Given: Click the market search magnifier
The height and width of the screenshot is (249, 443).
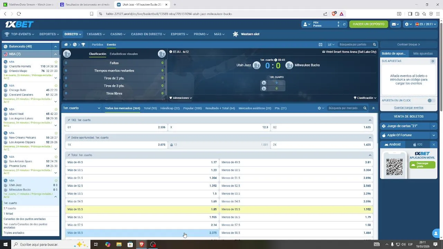Looking at the screenshot, I should pos(365,108).
